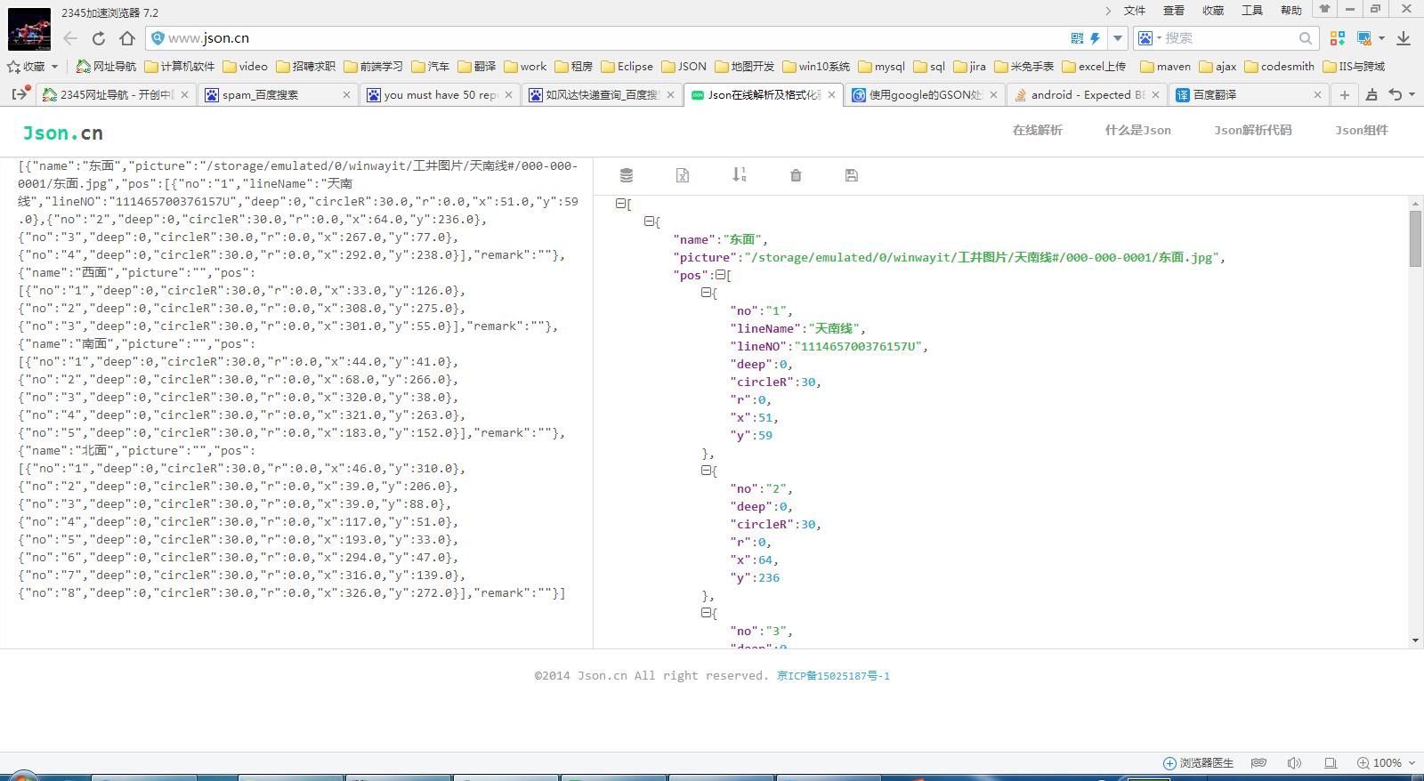Click the Json.cn site logo
The image size is (1424, 781).
coord(62,133)
